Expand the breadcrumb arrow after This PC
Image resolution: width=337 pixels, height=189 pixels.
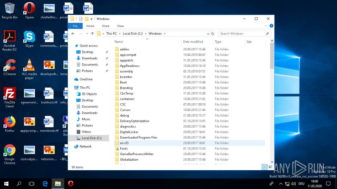pyautogui.click(x=120, y=34)
